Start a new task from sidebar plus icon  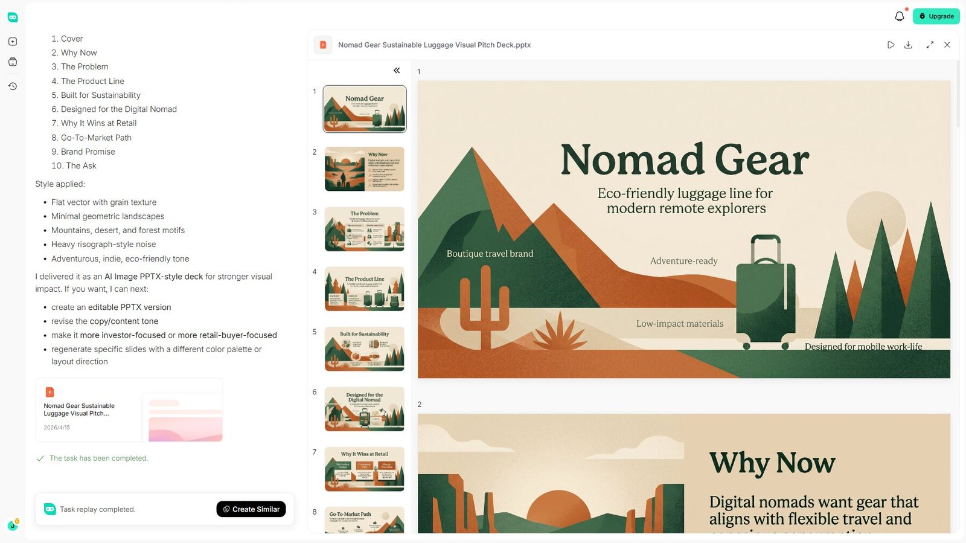pyautogui.click(x=13, y=42)
